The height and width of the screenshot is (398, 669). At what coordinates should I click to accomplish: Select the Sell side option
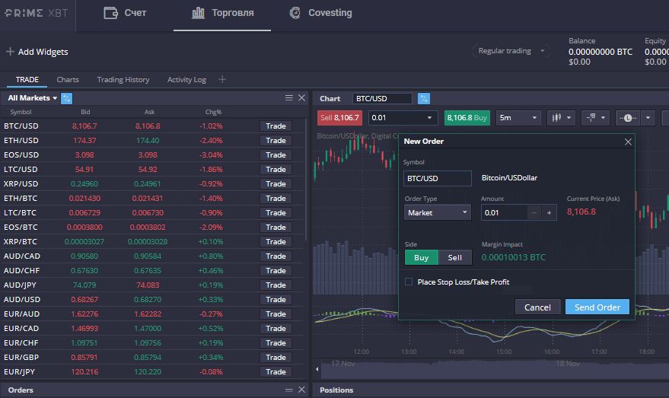pyautogui.click(x=454, y=257)
